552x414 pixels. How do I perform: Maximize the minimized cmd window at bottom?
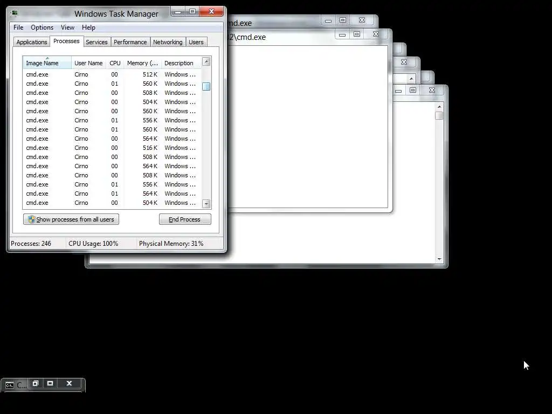tap(50, 383)
